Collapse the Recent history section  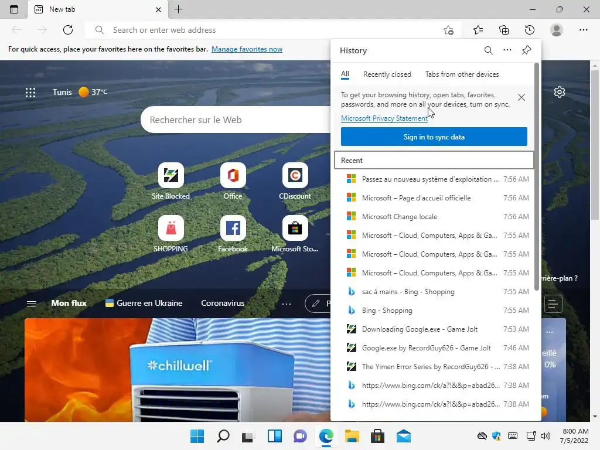434,161
